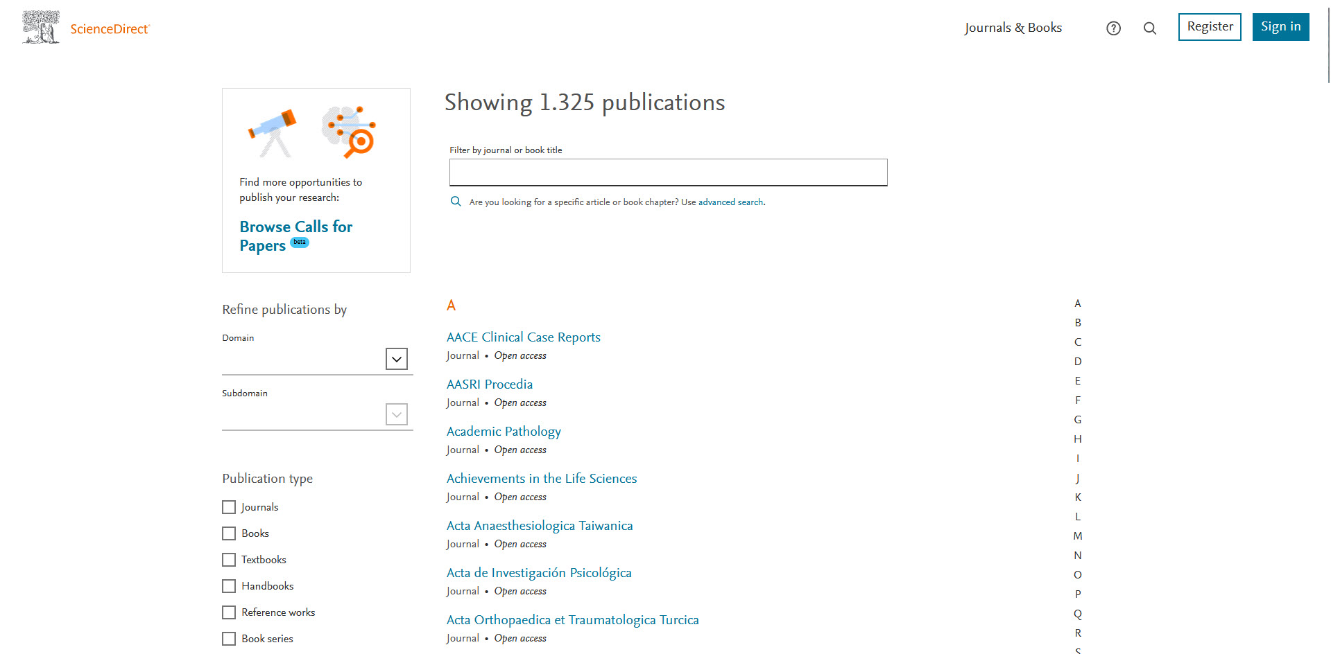Viewport: 1331px width, 654px height.
Task: Tick the Reference works checkbox
Action: pyautogui.click(x=229, y=612)
